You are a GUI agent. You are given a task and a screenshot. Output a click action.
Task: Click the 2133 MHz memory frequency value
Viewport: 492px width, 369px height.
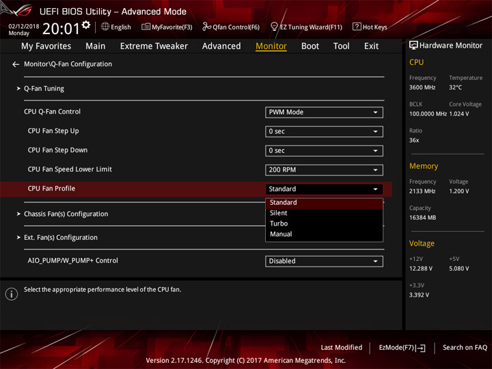422,191
